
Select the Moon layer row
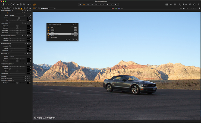pos(62,36)
